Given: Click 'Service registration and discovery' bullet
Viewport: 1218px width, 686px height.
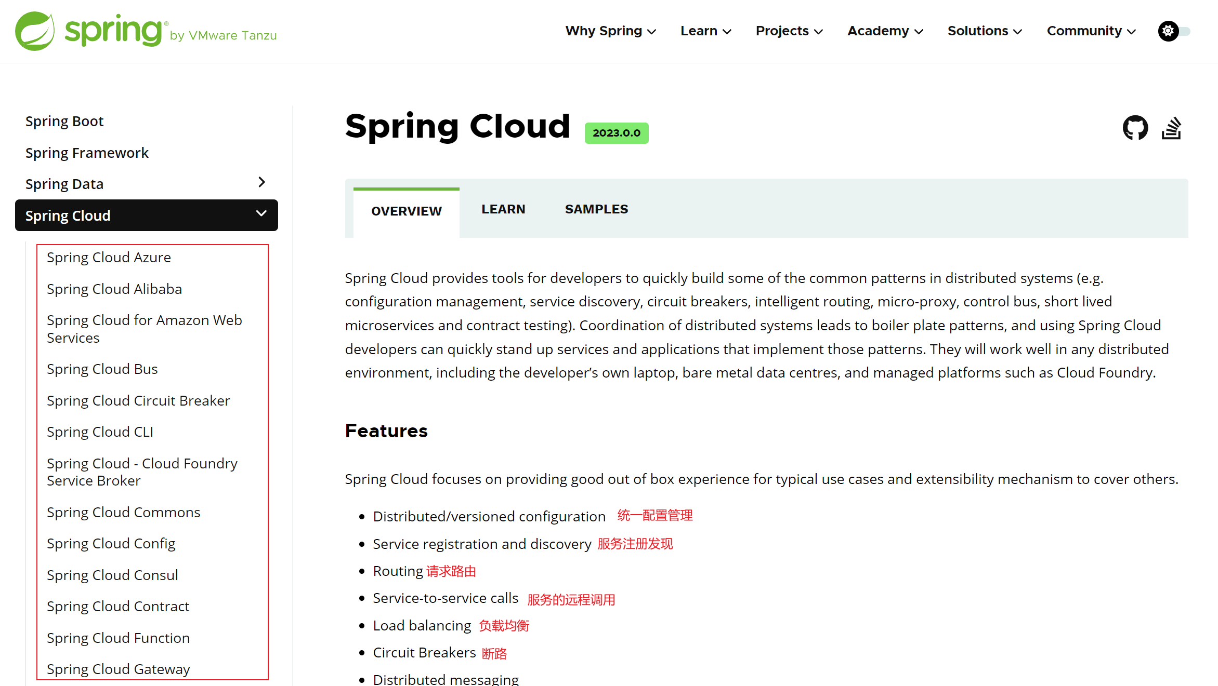Looking at the screenshot, I should 482,544.
